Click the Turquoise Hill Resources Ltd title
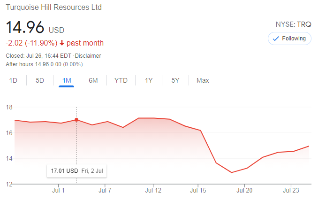The image size is (326, 201). pyautogui.click(x=53, y=8)
